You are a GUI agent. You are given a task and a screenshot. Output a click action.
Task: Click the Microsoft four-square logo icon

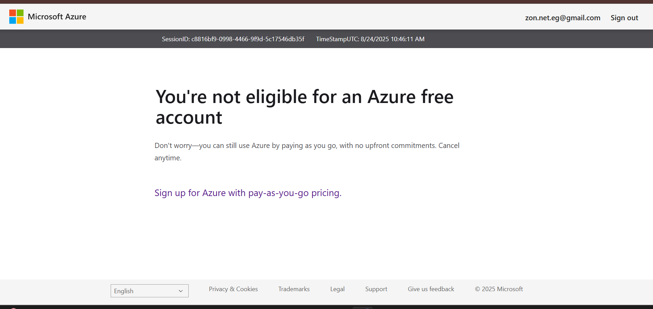pyautogui.click(x=16, y=16)
